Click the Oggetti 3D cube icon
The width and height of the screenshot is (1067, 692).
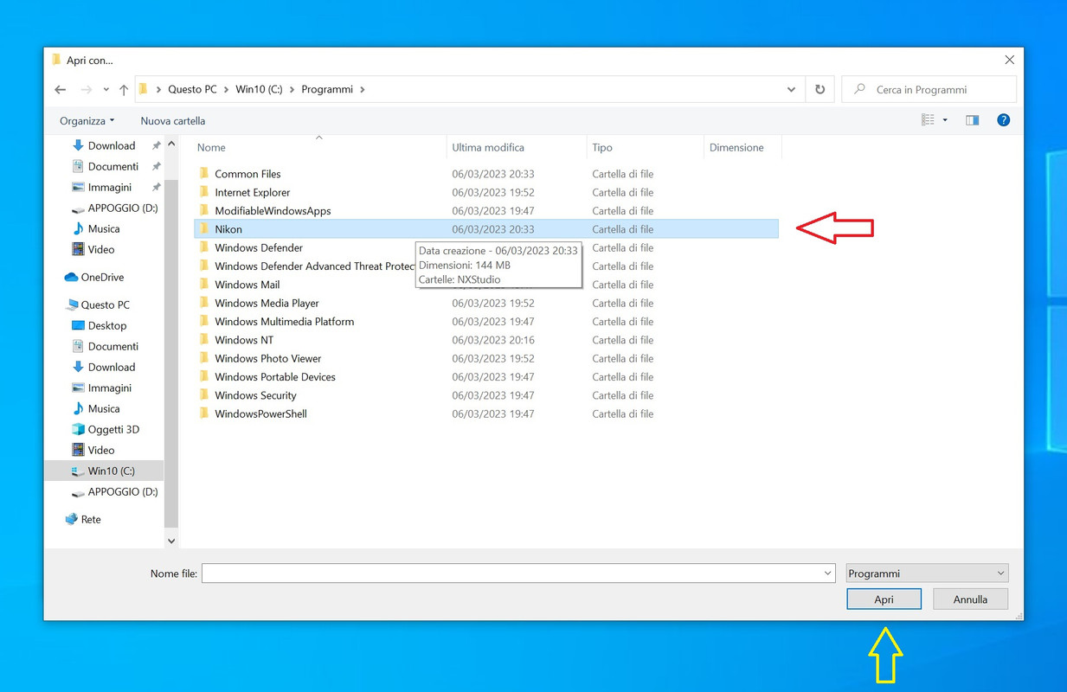(79, 430)
